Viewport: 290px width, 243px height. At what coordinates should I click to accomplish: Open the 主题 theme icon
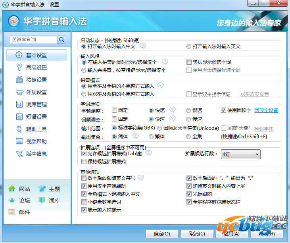[42, 189]
